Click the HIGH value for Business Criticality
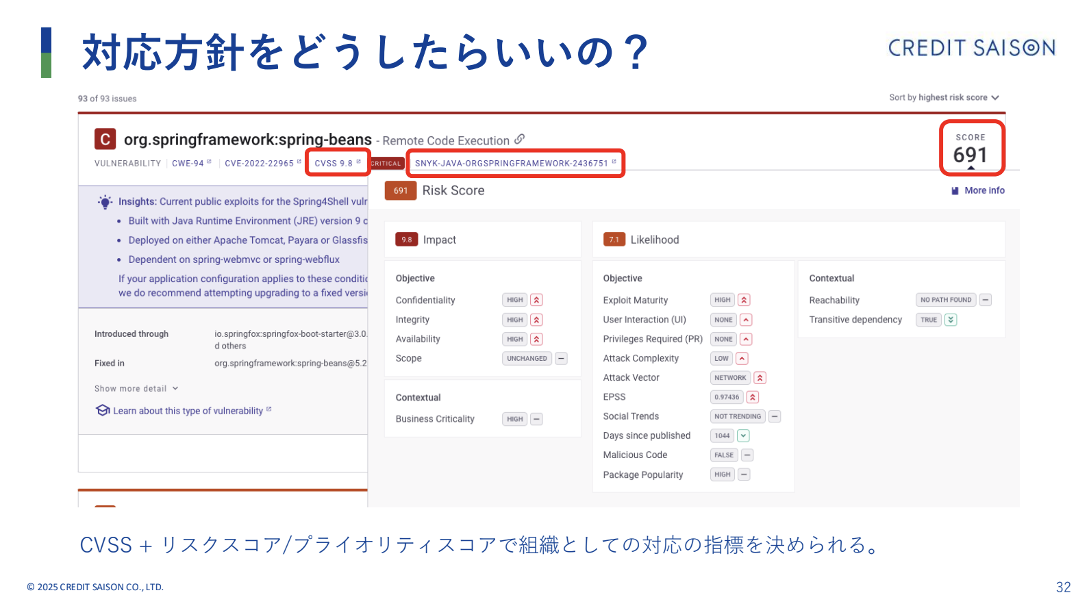This screenshot has height=608, width=1089. click(515, 419)
